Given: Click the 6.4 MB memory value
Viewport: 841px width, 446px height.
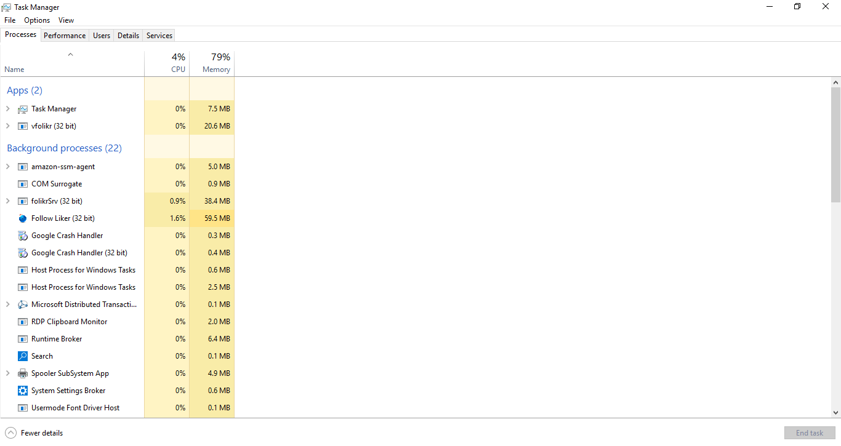Looking at the screenshot, I should pyautogui.click(x=219, y=339).
